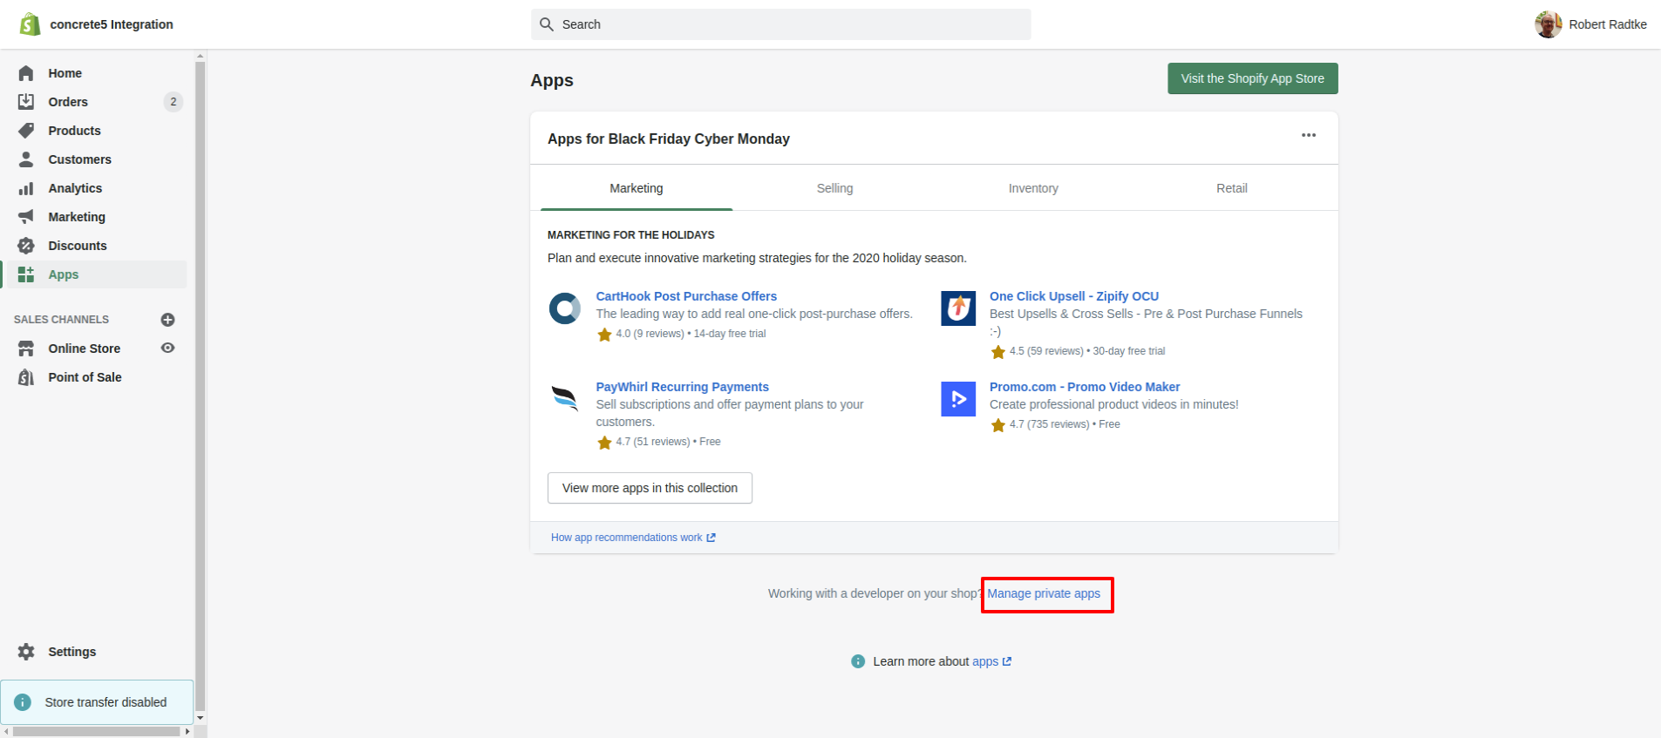The height and width of the screenshot is (738, 1661).
Task: Click the sidebar horizontal scrollbar thumb
Action: [96, 731]
